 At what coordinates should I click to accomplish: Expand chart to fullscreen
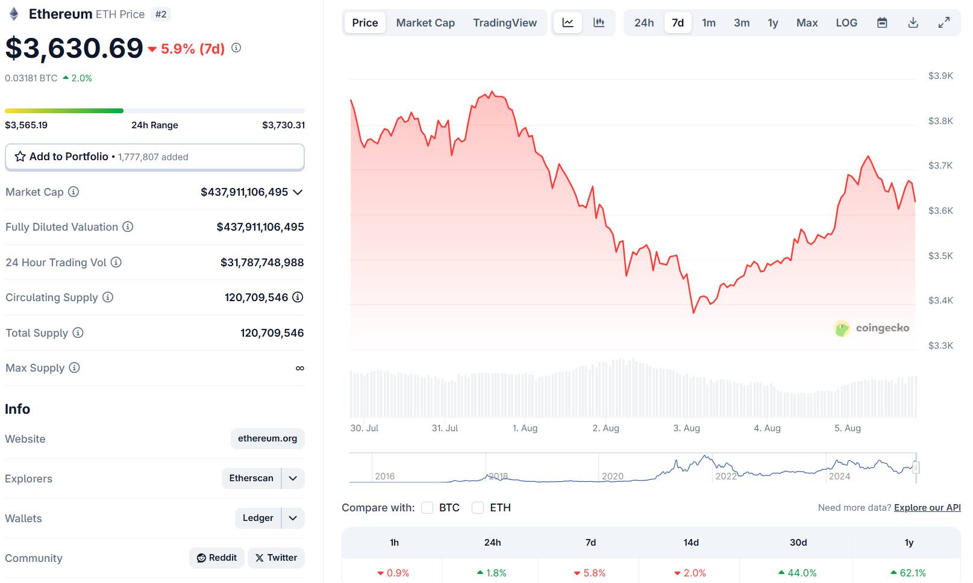[x=944, y=23]
